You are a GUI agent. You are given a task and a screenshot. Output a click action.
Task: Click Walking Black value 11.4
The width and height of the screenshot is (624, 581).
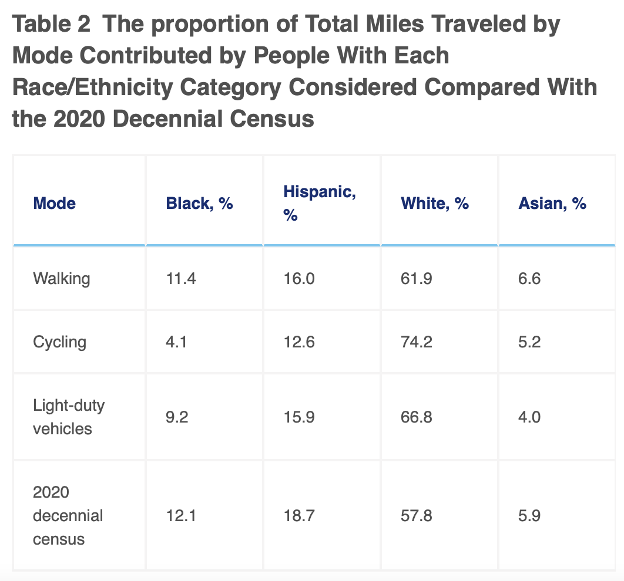point(181,278)
